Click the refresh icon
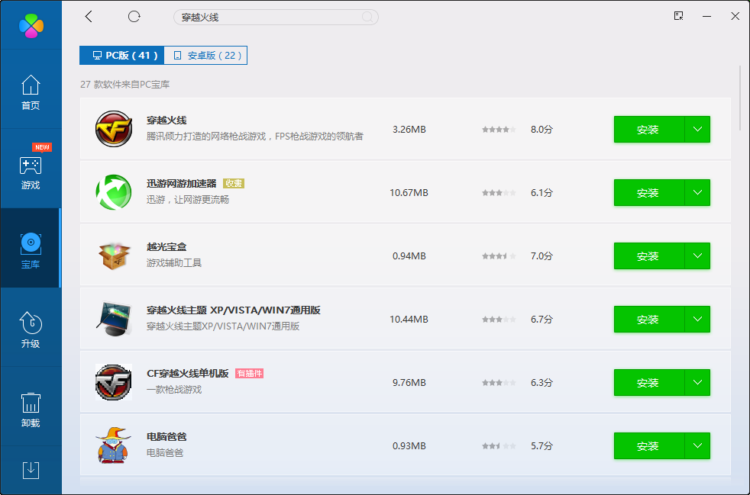Viewport: 750px width, 495px height. point(134,17)
